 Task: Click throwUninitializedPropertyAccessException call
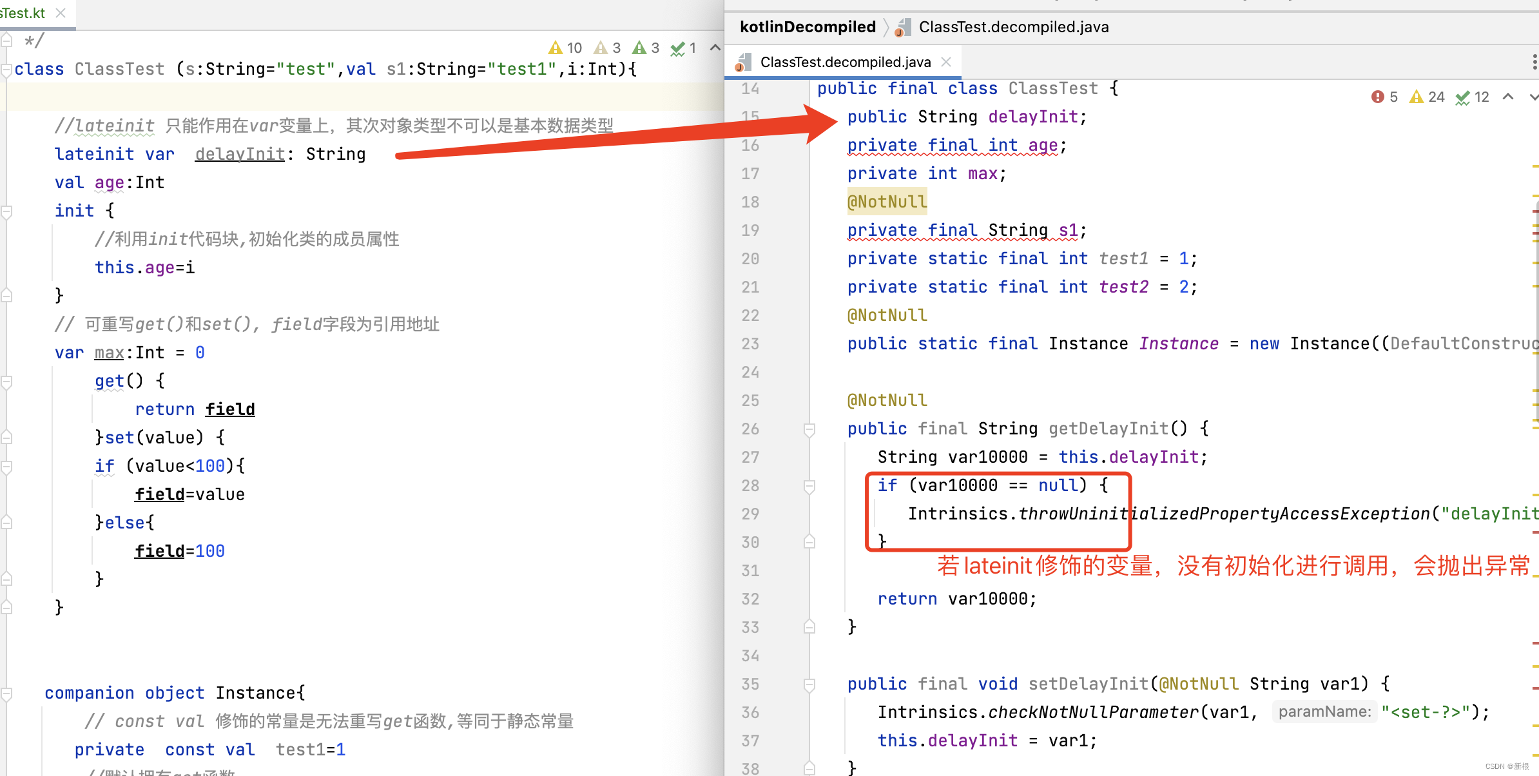click(1224, 514)
